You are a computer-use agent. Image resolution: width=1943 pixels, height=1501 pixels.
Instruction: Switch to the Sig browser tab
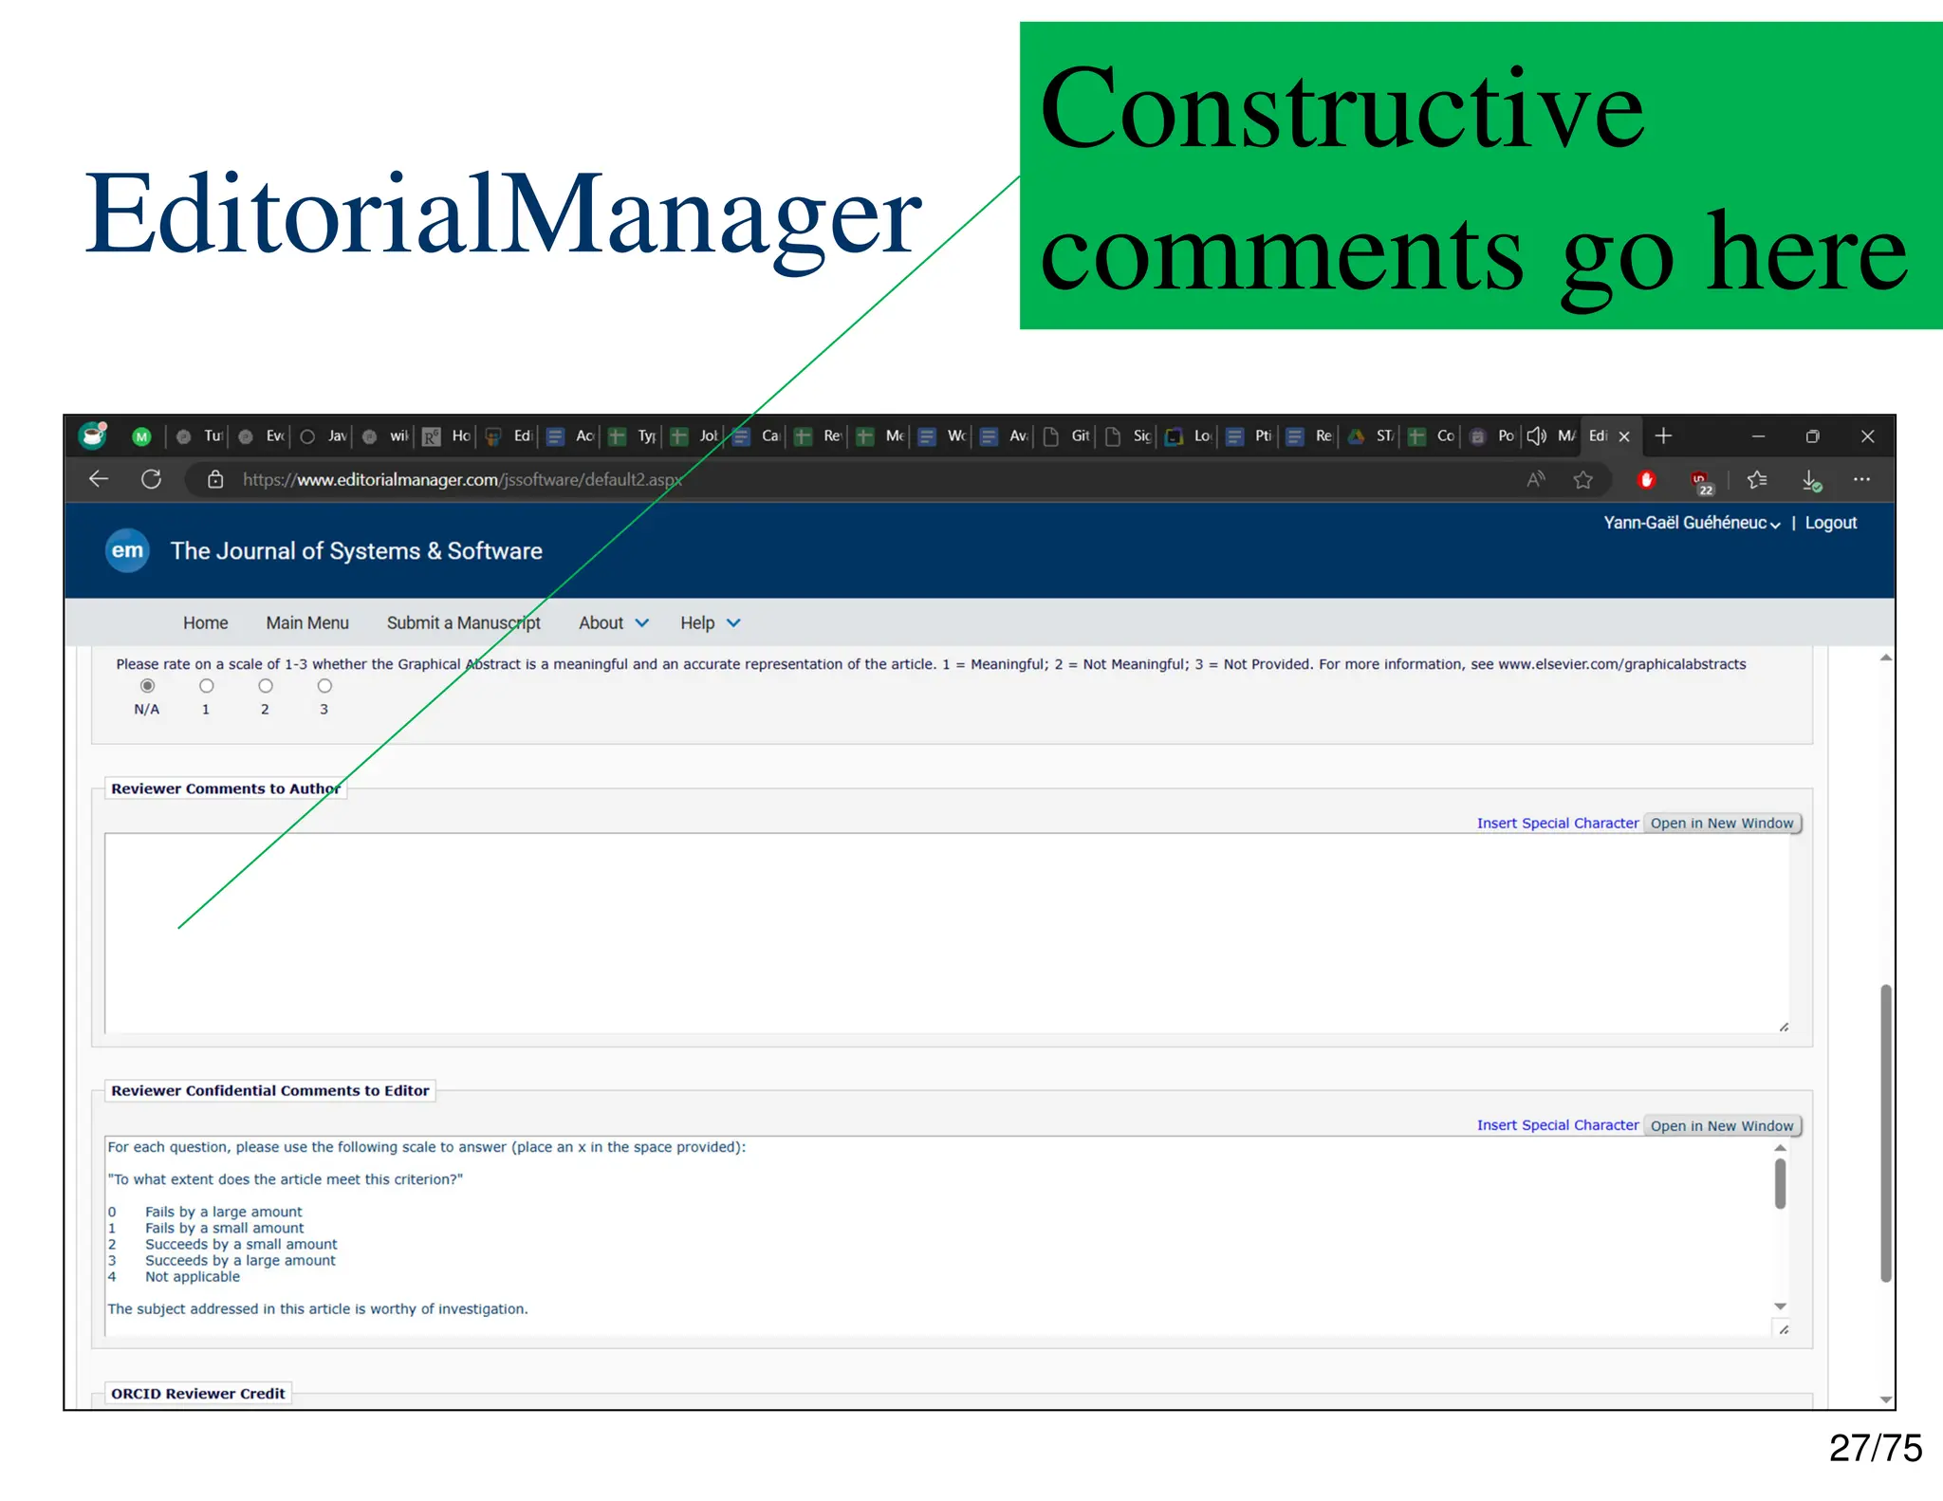point(1128,435)
